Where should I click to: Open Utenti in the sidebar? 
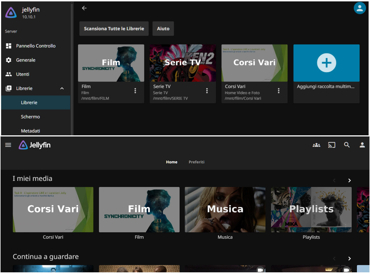(x=23, y=74)
